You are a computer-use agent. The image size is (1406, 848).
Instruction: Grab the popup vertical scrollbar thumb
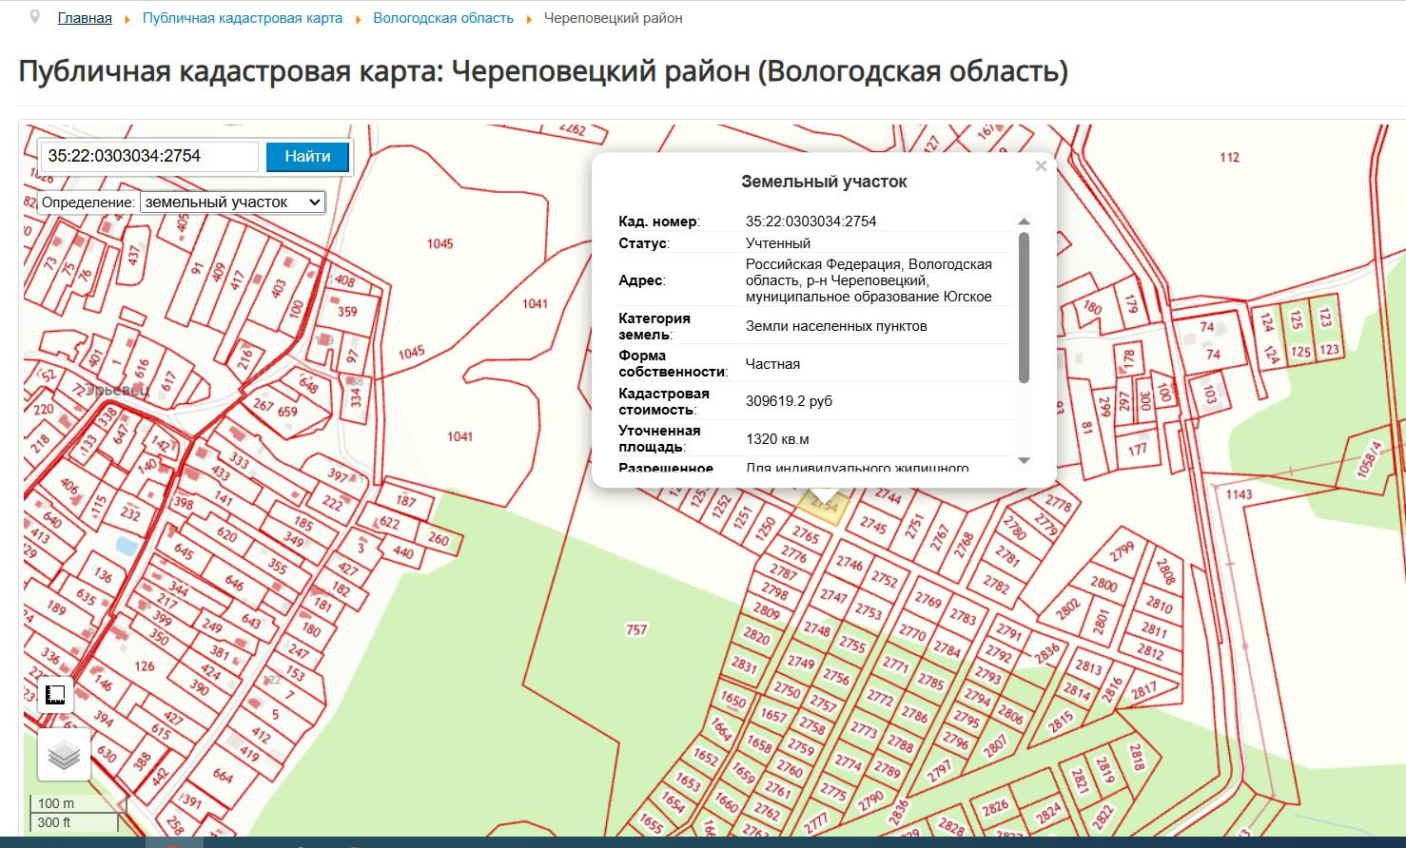tap(1024, 309)
